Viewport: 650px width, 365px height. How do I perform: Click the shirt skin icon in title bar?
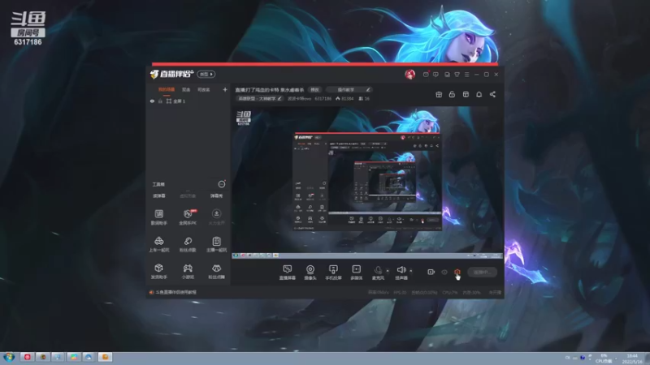point(457,75)
